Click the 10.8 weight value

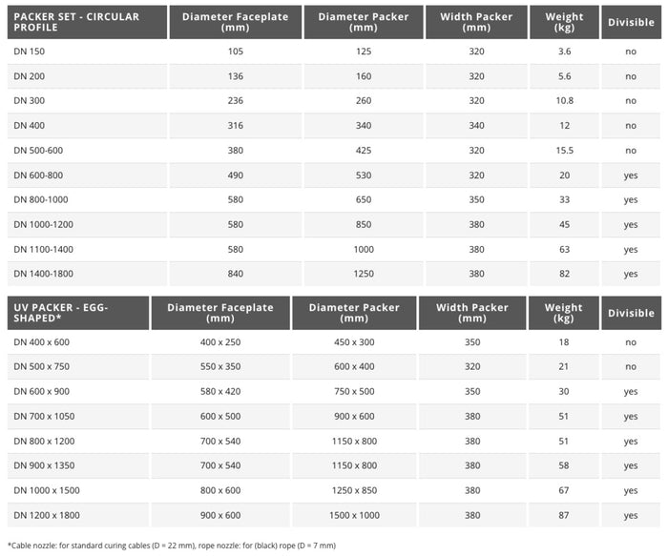click(565, 101)
